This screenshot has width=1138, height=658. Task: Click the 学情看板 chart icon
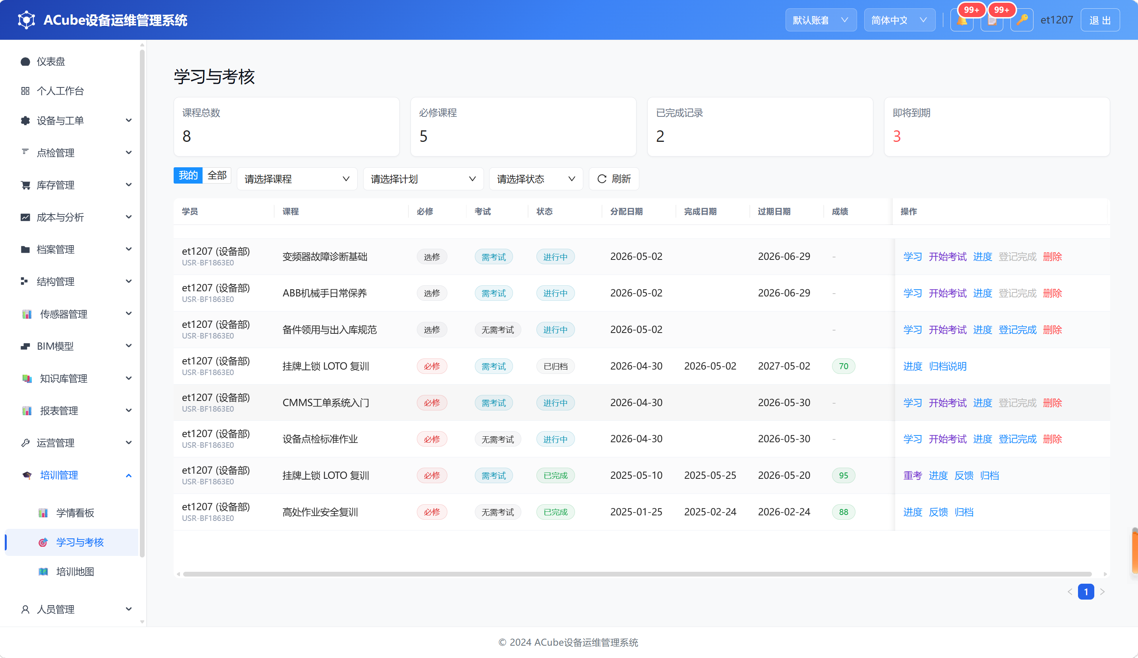(43, 513)
